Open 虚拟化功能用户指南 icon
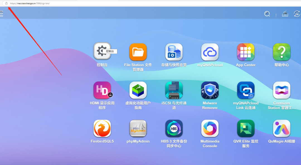301x165 pixels. (x=138, y=90)
